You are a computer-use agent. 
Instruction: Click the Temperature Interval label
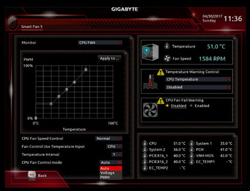pos(41,155)
